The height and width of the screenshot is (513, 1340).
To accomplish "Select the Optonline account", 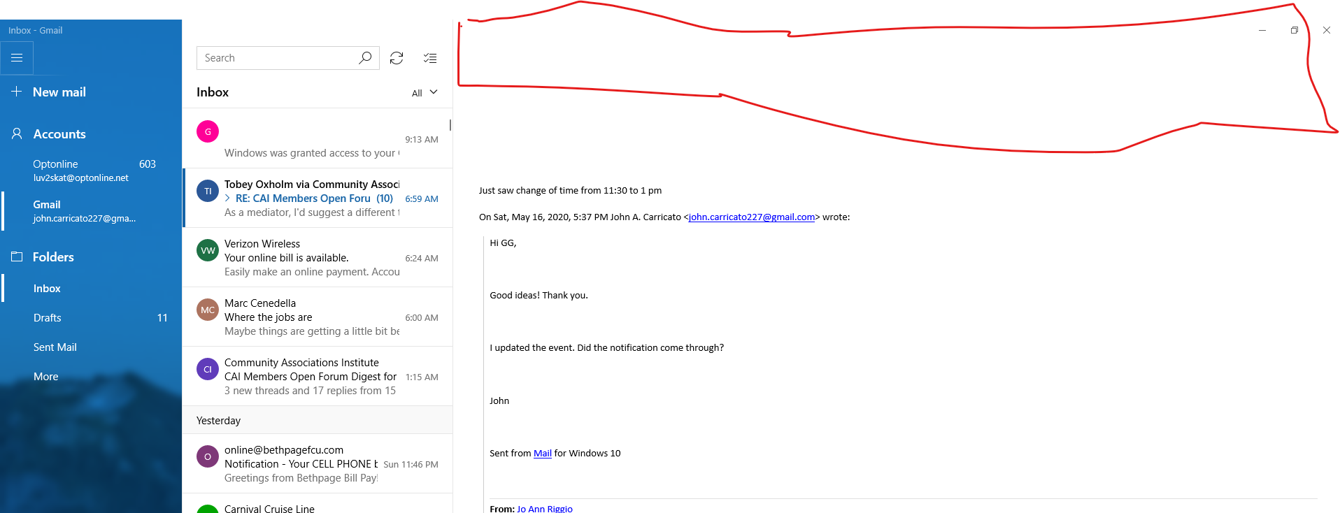I will point(91,171).
